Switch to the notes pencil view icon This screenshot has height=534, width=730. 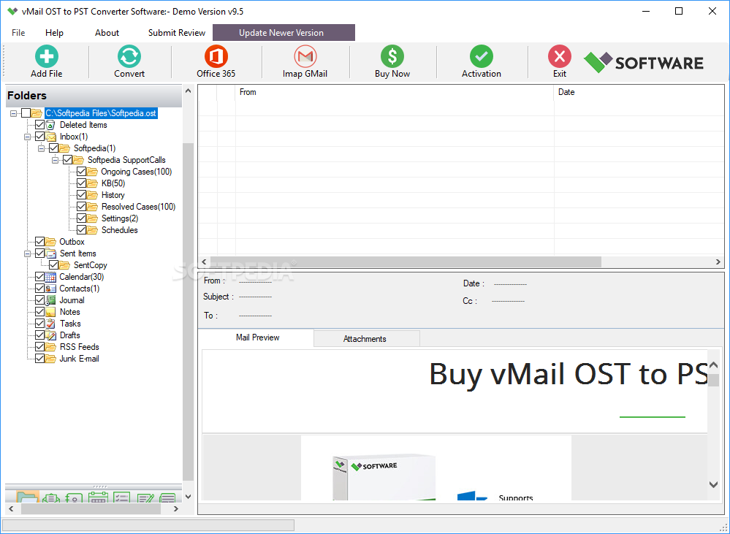(x=145, y=497)
